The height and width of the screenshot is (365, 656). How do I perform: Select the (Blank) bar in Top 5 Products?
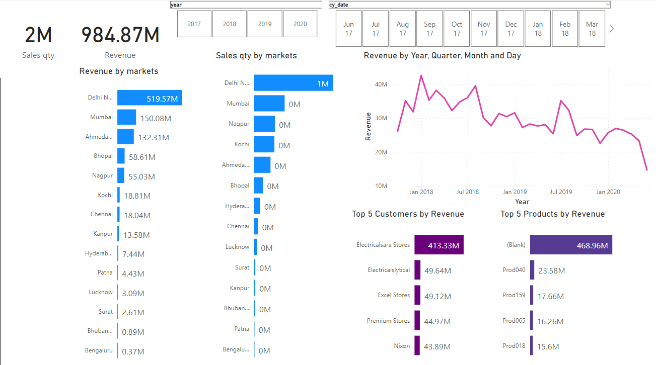(x=570, y=245)
